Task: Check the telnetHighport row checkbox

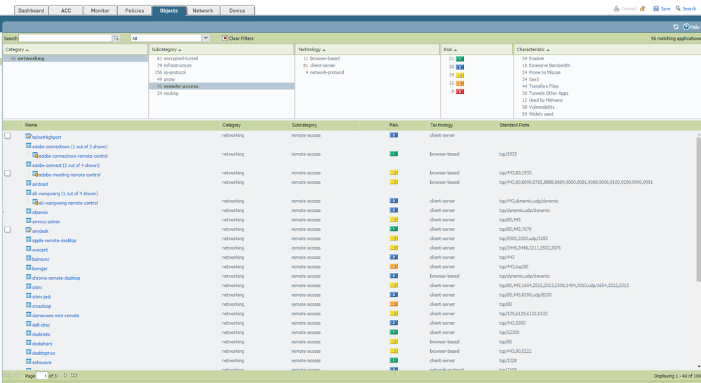Action: (x=8, y=136)
